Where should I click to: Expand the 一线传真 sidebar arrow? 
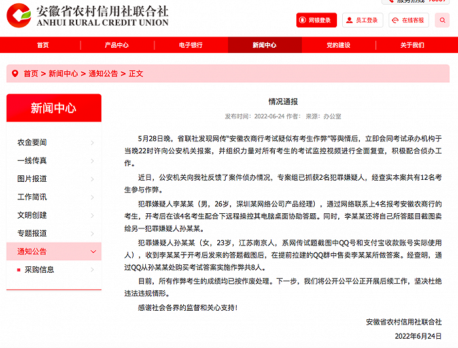92,161
